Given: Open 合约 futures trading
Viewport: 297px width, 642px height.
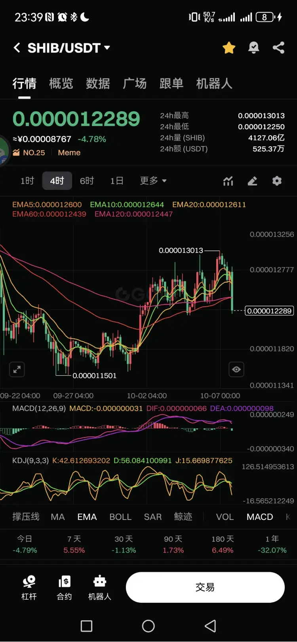Looking at the screenshot, I should coord(64,588).
